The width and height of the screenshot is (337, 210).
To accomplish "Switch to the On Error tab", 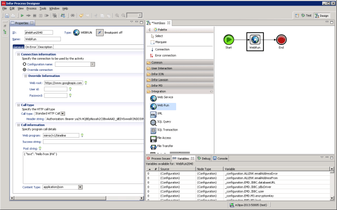I will [31, 47].
